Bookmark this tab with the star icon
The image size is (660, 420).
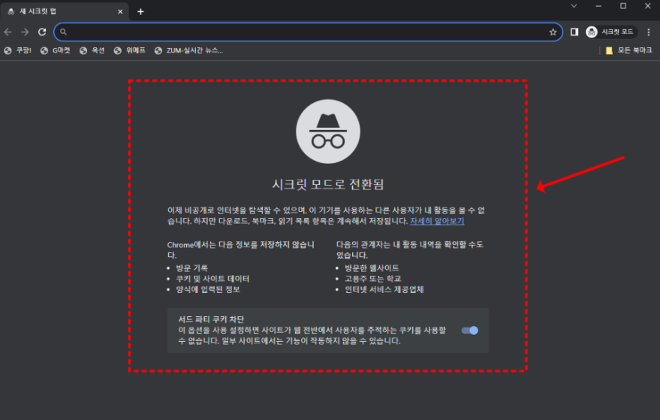(553, 32)
